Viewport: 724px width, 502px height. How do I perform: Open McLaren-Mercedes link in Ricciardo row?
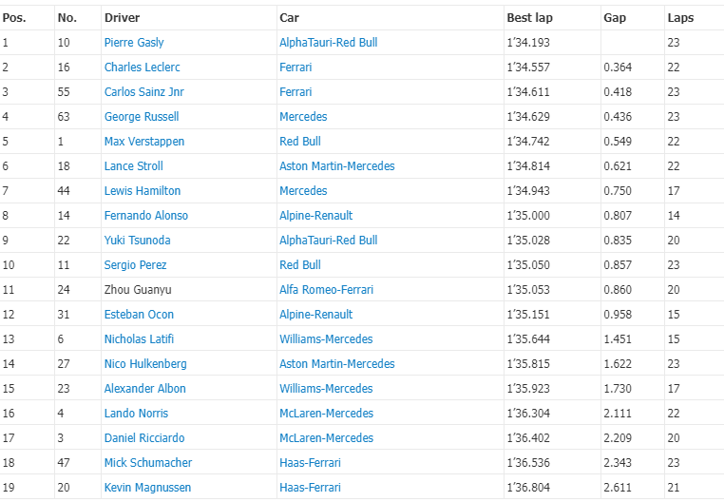click(327, 438)
